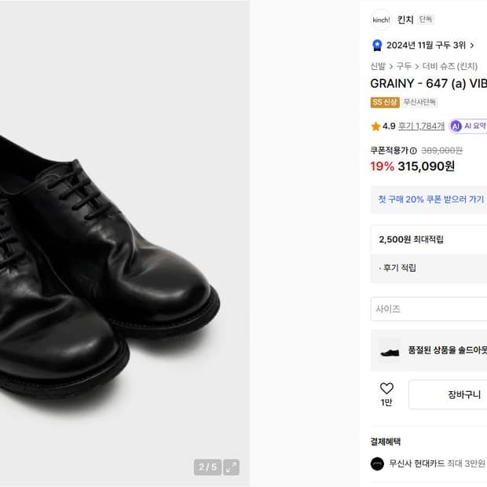
Task: Expand the 2024년 11월 구두 3위 ranking
Action: [x=471, y=46]
